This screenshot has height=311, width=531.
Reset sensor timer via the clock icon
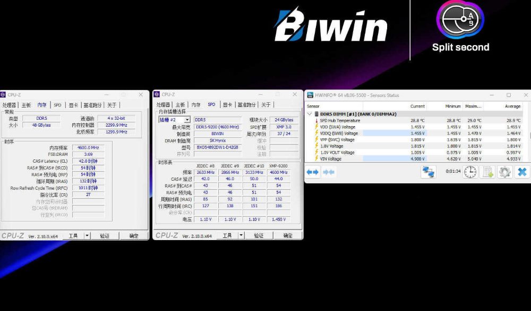470,172
